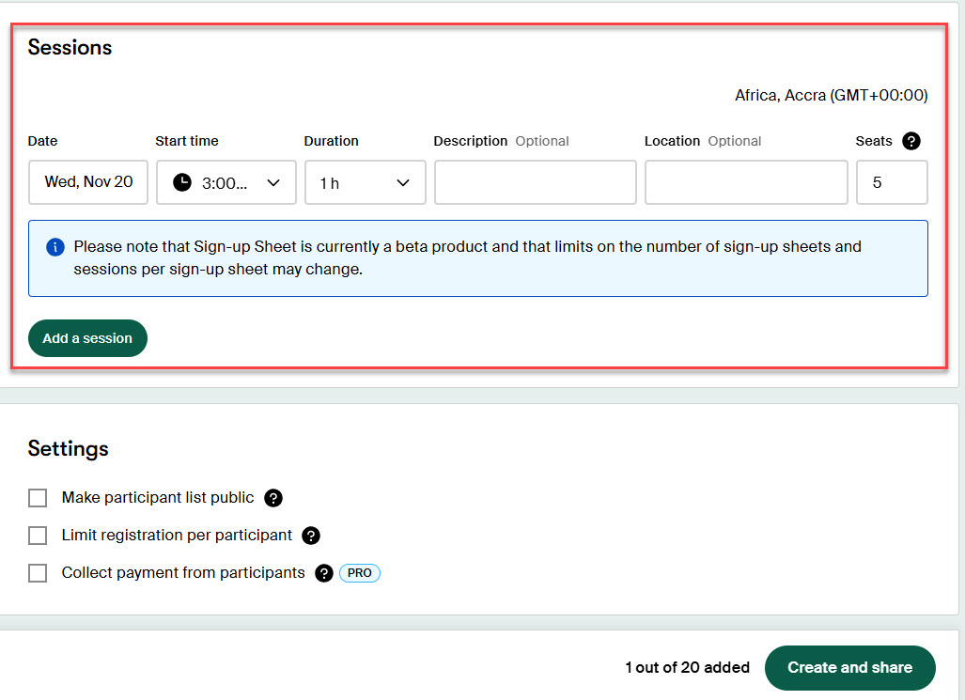965x700 pixels.
Task: Open the date picker showing Wed, Nov 20
Action: [x=87, y=182]
